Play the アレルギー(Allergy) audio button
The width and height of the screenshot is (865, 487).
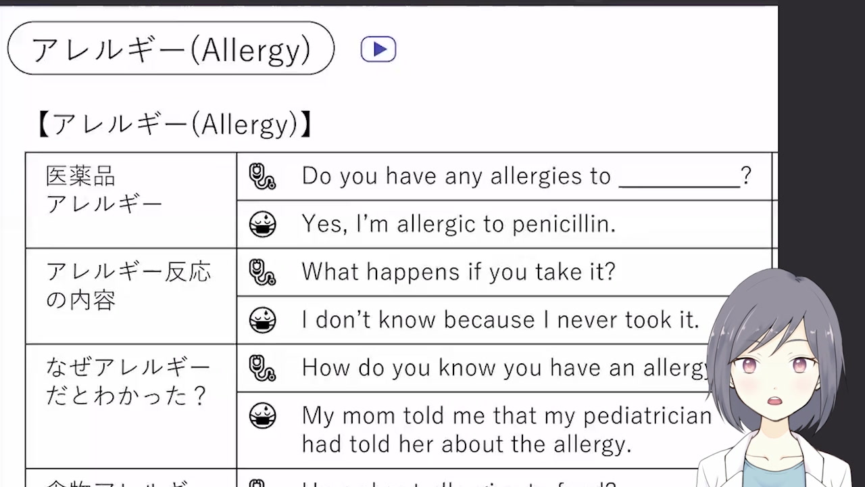tap(378, 49)
